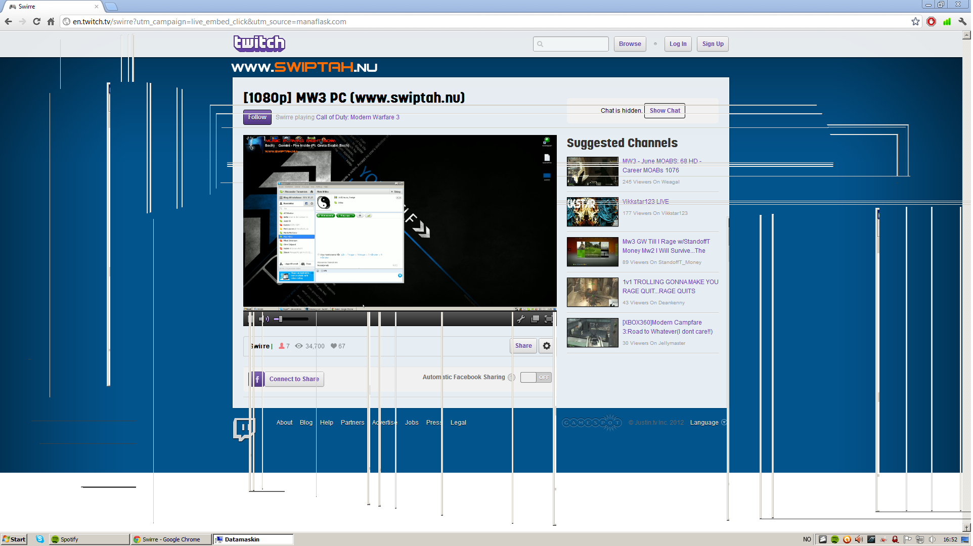973x546 pixels.
Task: Open a new browser tab
Action: [111, 7]
